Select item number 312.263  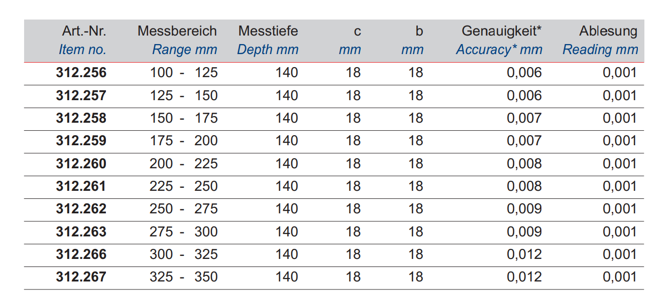81,232
